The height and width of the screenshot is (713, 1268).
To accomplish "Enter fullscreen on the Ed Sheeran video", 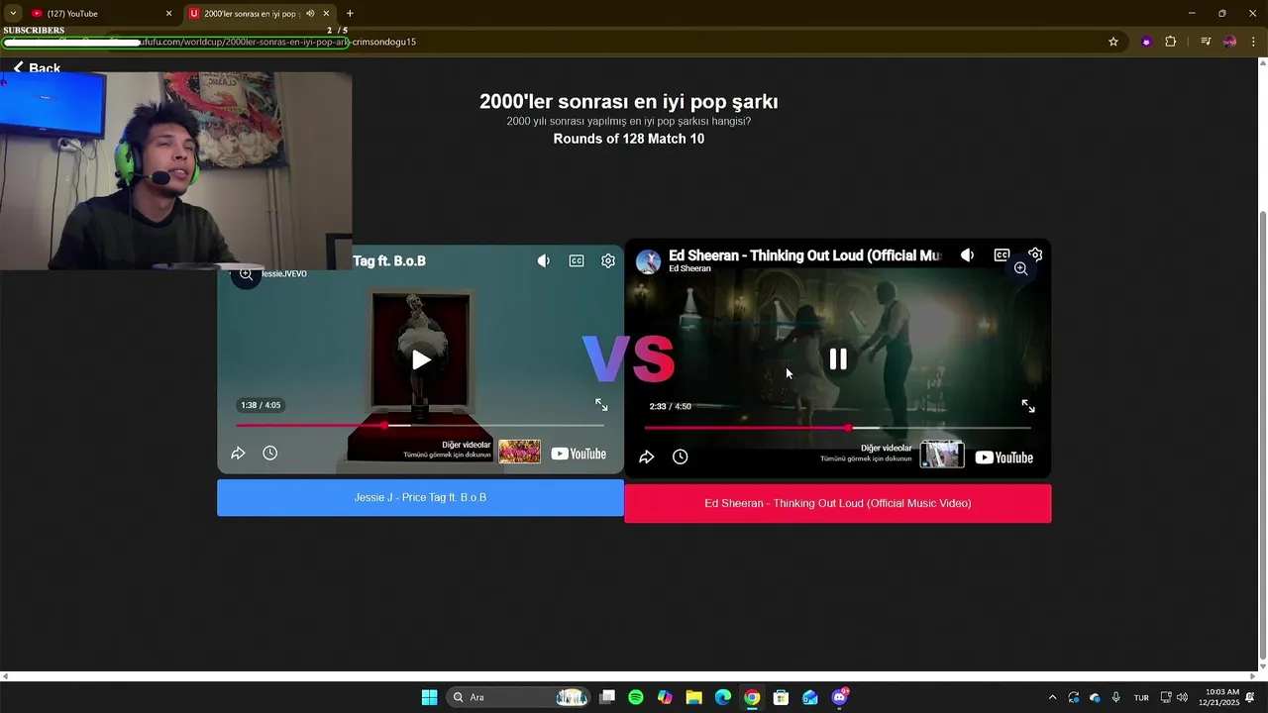I will click(x=1028, y=406).
